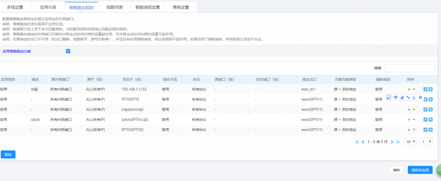The height and width of the screenshot is (181, 441).
Task: Toggle 启用策略路由功能 checkbox
Action: [x=68, y=51]
